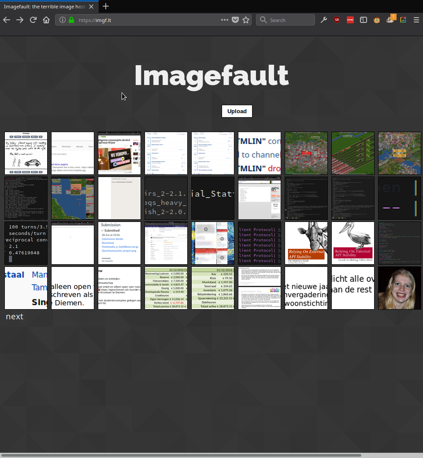The width and height of the screenshot is (423, 458).
Task: Open the wrench developer tools icon
Action: pyautogui.click(x=324, y=20)
